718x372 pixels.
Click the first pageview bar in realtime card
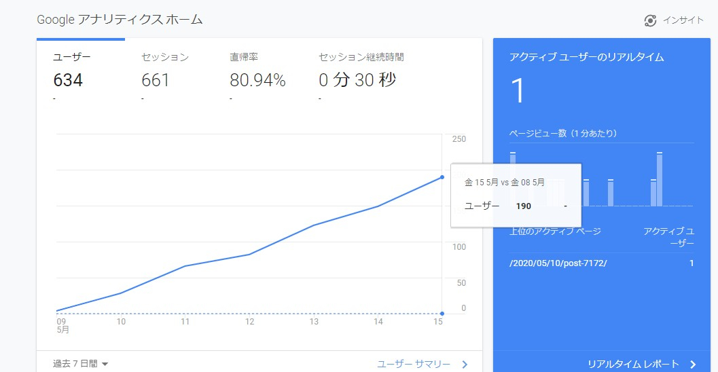point(513,179)
